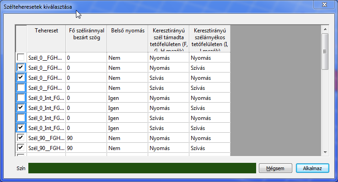The image size is (338, 182).
Task: Click the Alkalmaz button
Action: 312,168
